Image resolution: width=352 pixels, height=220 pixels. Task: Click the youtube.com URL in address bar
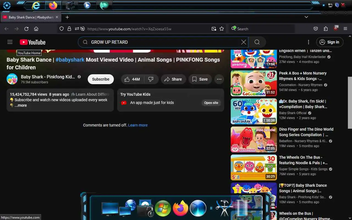[x=129, y=29]
